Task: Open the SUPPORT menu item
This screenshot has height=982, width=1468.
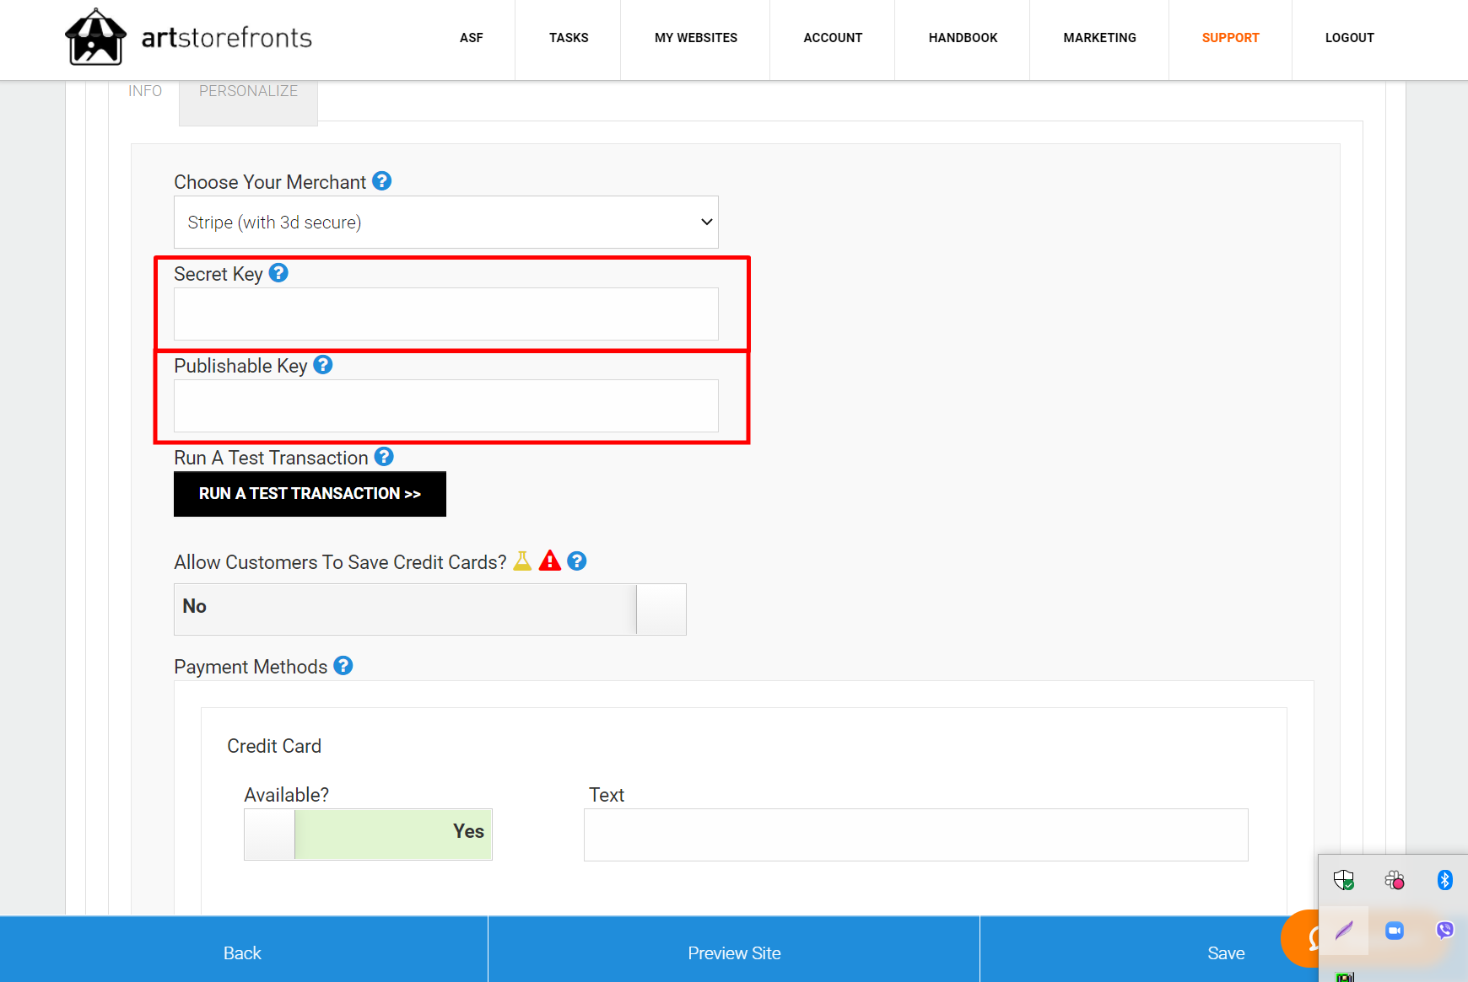Action: point(1229,38)
